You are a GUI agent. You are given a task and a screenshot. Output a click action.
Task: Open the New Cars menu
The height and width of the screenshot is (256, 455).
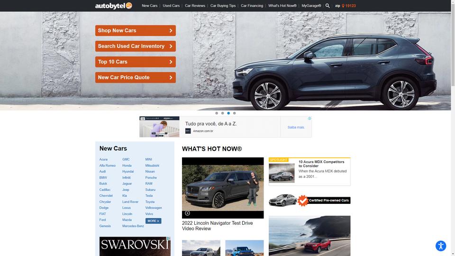click(x=149, y=6)
